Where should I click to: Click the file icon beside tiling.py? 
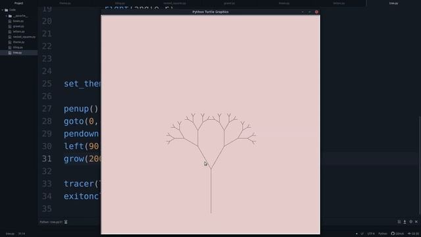tap(10, 47)
